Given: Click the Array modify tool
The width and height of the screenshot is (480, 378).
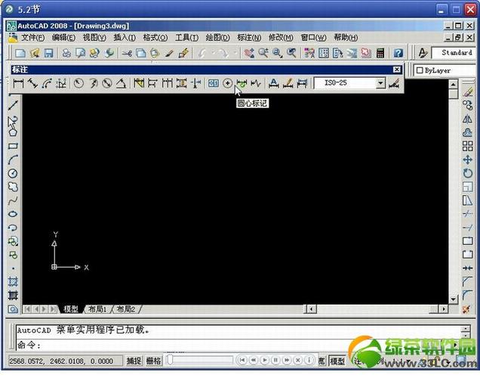Looking at the screenshot, I should [x=467, y=146].
